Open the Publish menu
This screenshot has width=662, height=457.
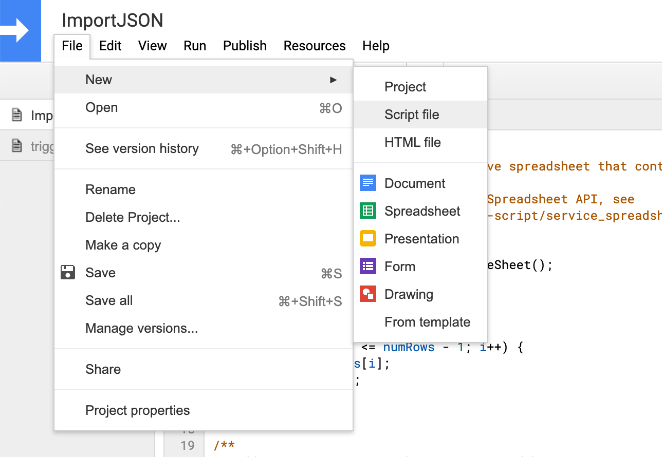[245, 46]
